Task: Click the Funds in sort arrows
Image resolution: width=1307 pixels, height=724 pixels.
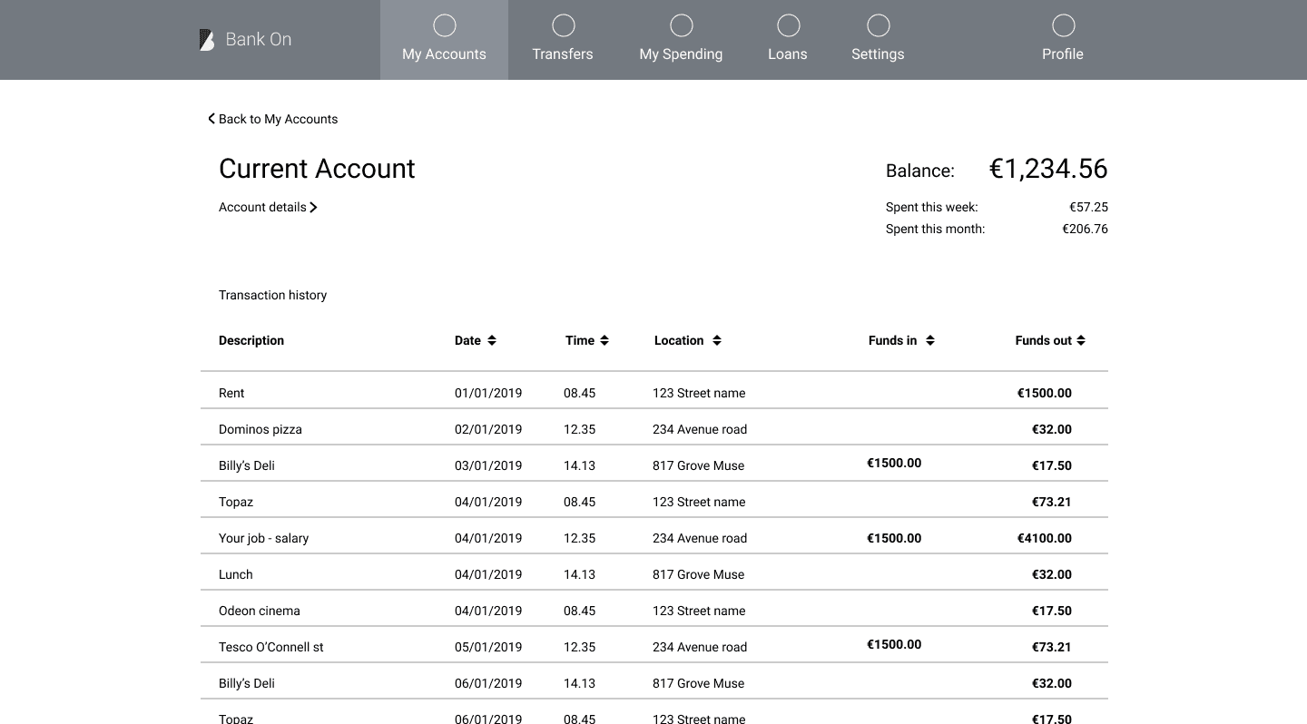Action: tap(930, 340)
